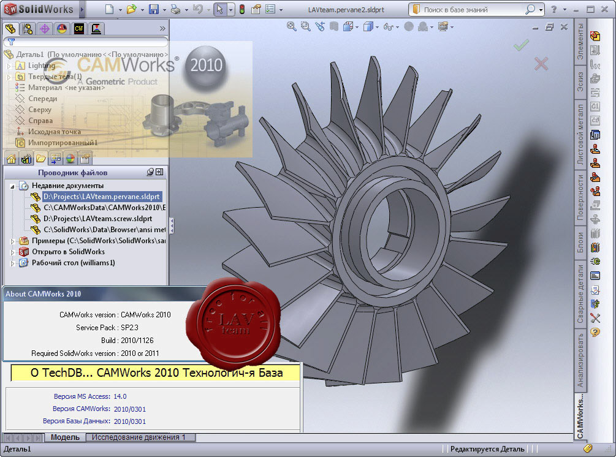Viewport: 616px width, 457px height.
Task: Select Материал <не указан> item
Action: [x=61, y=88]
